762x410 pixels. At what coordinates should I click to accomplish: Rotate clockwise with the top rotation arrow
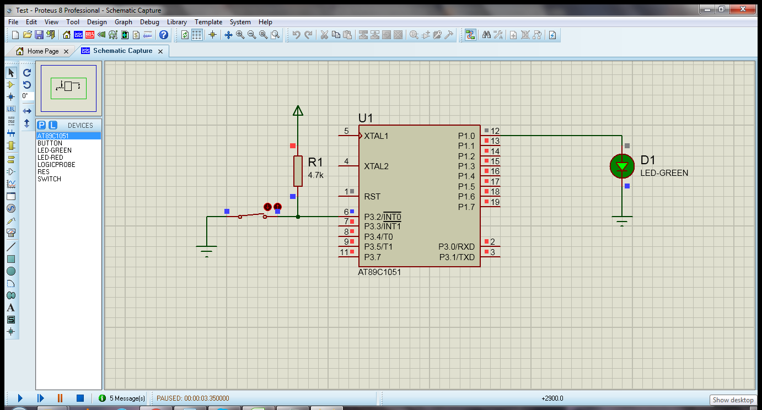click(27, 73)
